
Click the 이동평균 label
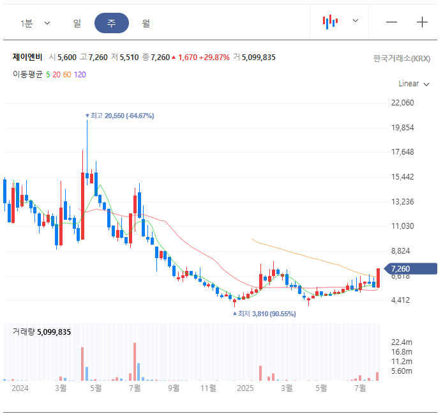click(x=27, y=74)
